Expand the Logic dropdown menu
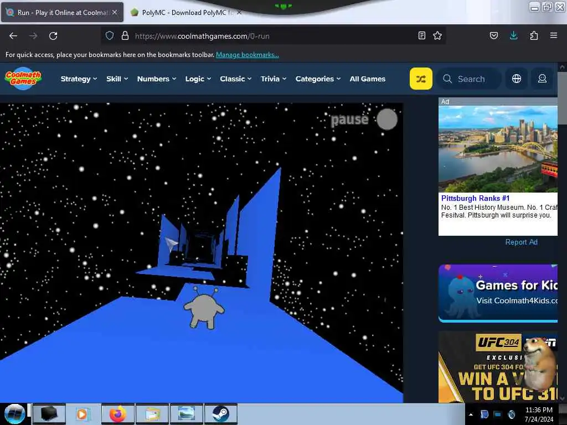 (x=198, y=79)
